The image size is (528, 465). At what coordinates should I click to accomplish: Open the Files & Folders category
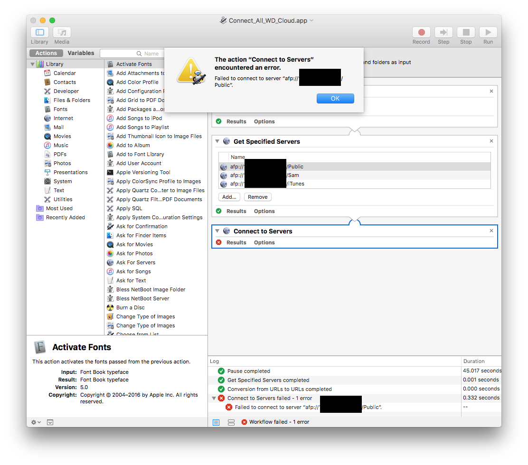coord(72,100)
